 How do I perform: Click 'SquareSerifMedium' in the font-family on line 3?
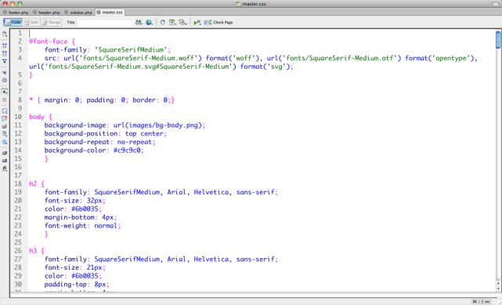point(132,49)
